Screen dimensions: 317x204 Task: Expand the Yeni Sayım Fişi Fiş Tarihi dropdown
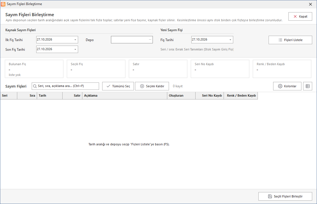pyautogui.click(x=230, y=40)
